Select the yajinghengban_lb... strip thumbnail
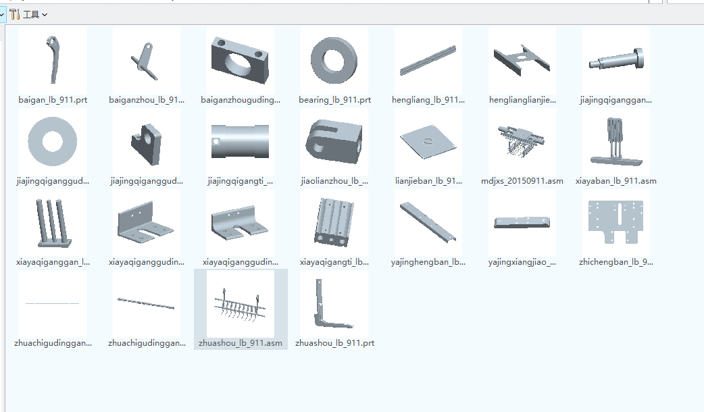 (428, 223)
